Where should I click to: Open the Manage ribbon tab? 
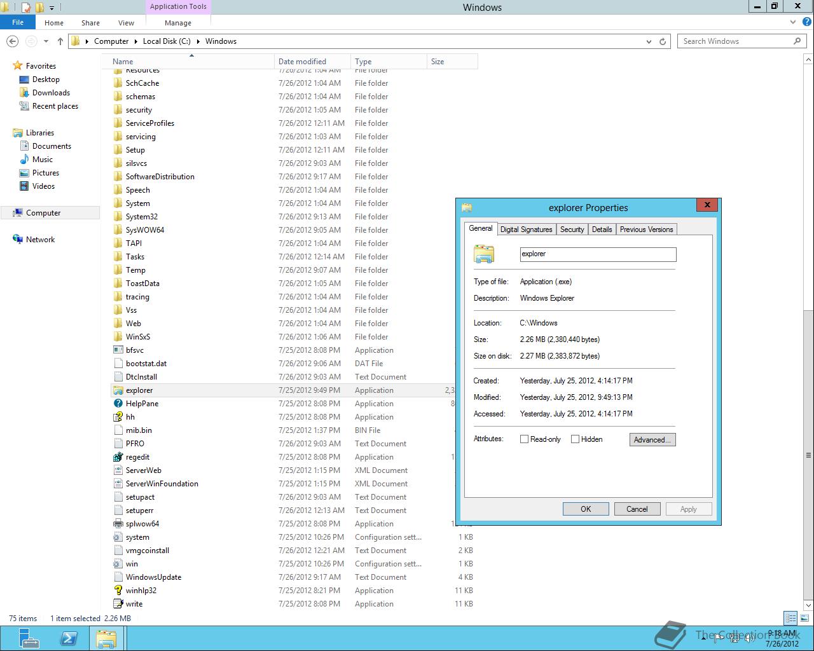(x=178, y=23)
